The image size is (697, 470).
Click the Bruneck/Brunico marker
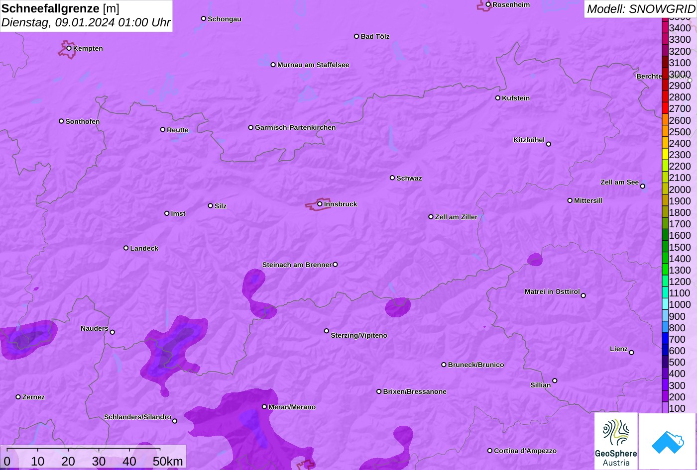[x=444, y=365]
